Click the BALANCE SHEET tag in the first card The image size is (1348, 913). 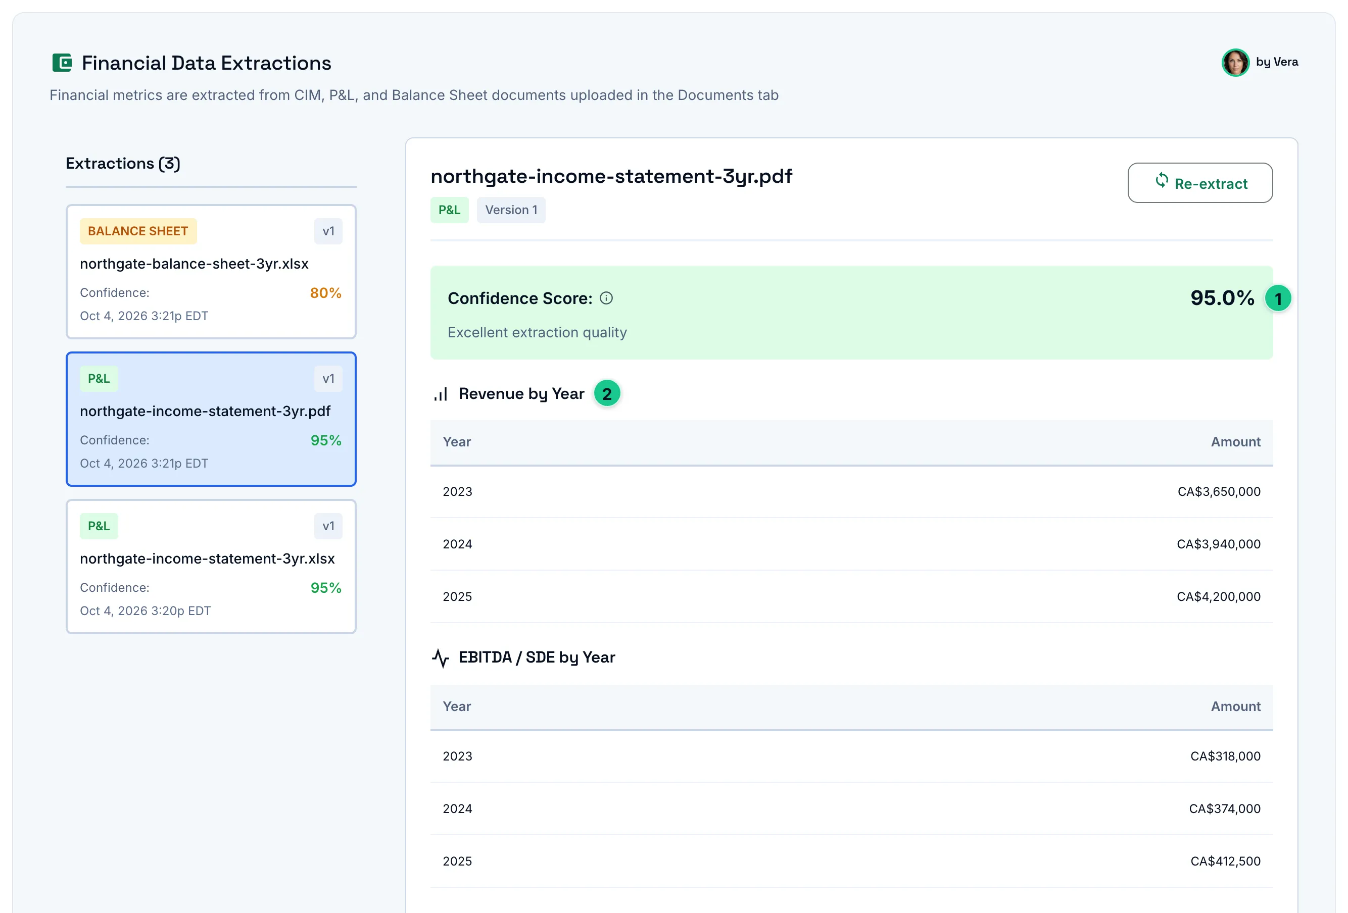pyautogui.click(x=138, y=231)
